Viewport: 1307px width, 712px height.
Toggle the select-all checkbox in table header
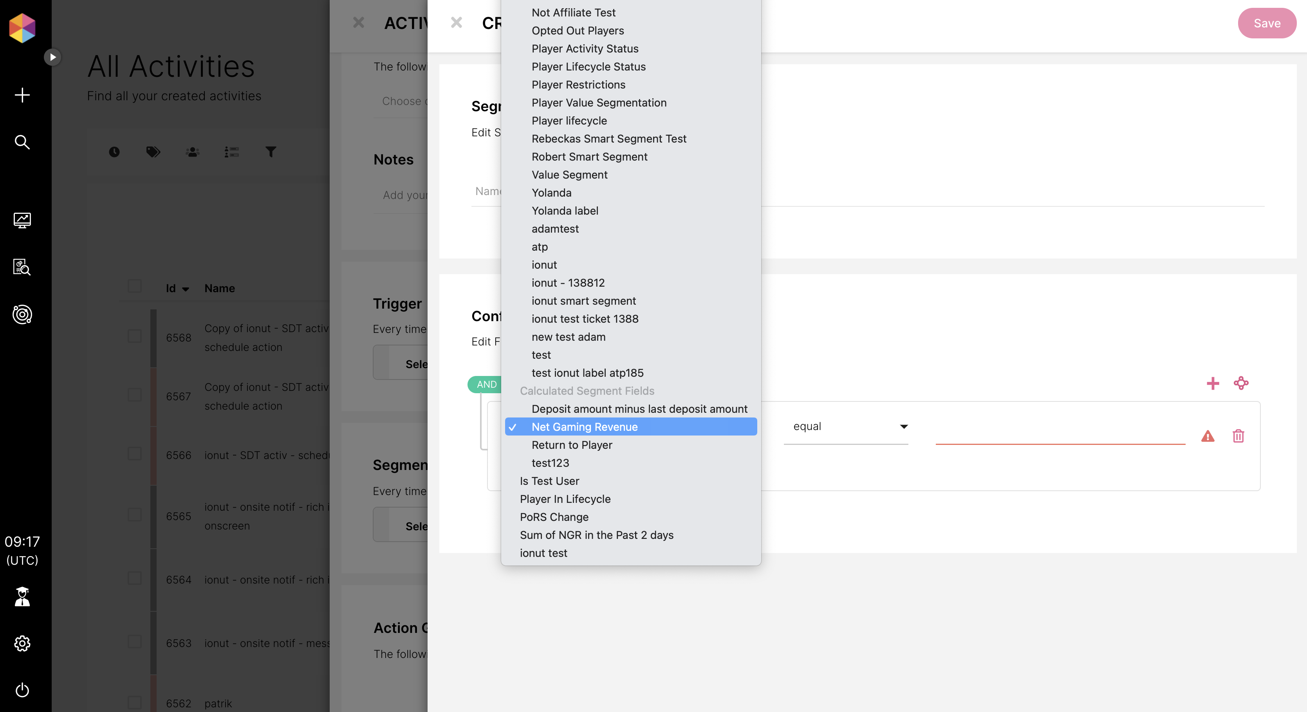(x=134, y=286)
